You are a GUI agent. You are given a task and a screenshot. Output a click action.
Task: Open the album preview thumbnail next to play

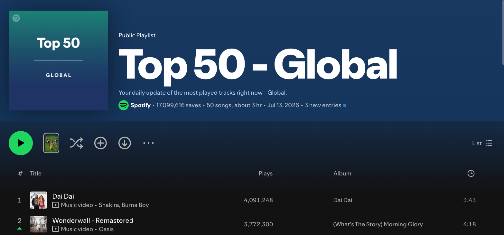51,143
